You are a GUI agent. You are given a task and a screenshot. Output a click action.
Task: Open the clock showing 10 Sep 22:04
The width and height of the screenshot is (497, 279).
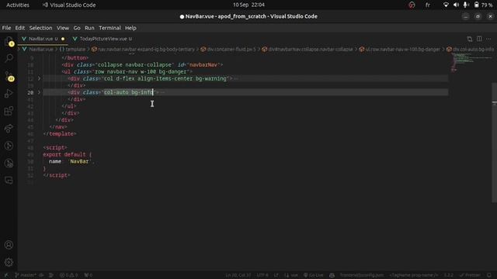248,5
